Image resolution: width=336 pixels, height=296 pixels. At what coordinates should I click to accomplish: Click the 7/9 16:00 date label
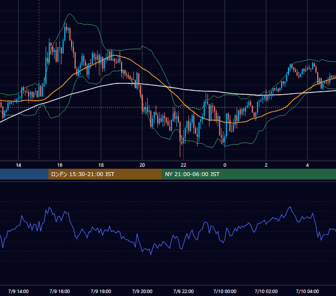(60, 291)
